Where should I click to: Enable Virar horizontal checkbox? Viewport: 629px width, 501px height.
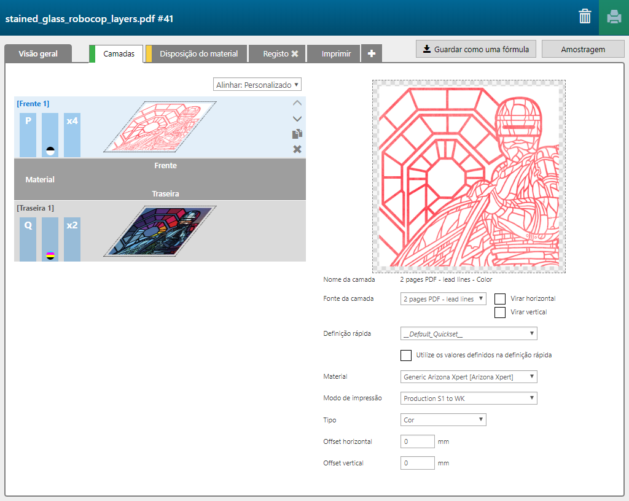[x=500, y=298]
